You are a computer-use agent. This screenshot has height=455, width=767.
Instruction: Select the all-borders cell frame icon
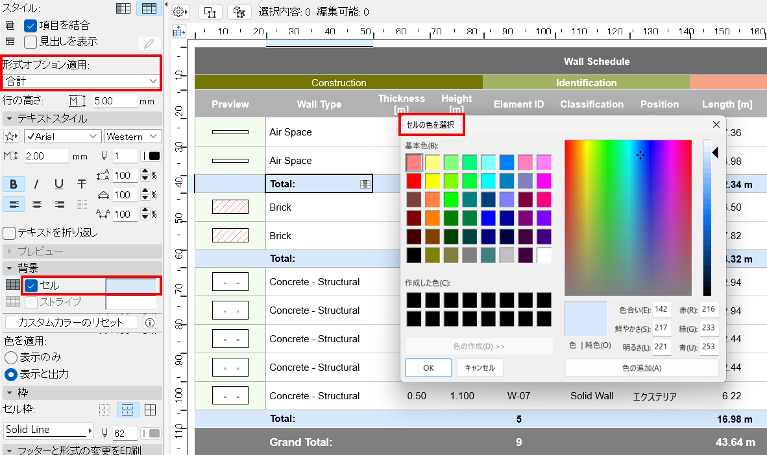point(151,410)
